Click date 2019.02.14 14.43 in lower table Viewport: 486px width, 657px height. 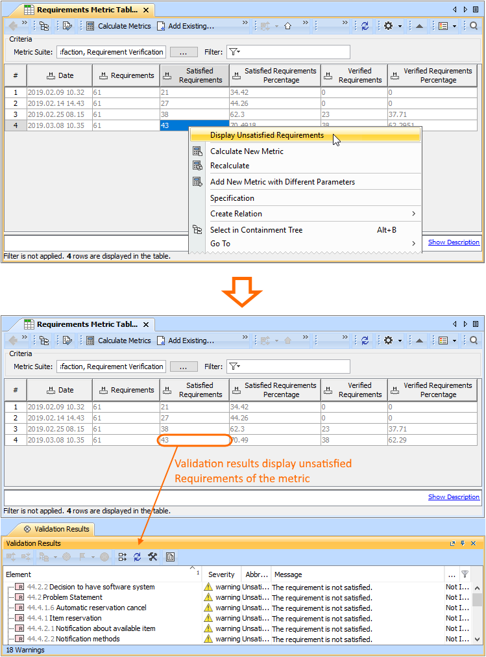(60, 418)
